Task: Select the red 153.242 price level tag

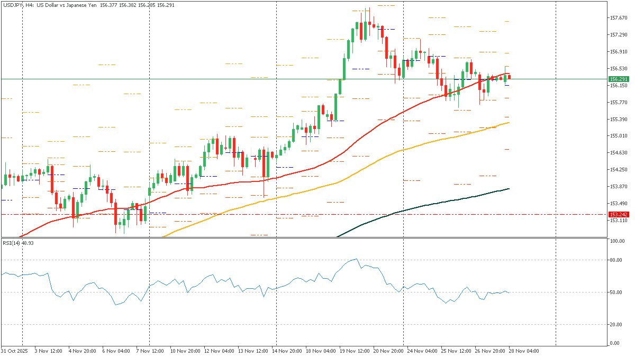Action: [x=618, y=214]
